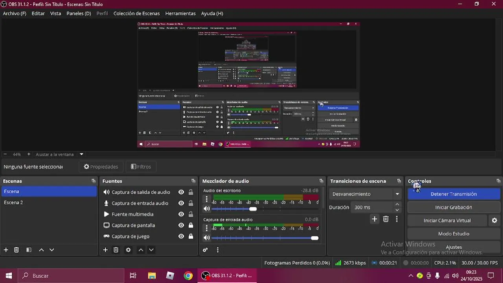The height and width of the screenshot is (283, 503).
Task: Hide Captura de juego source
Action: (181, 236)
